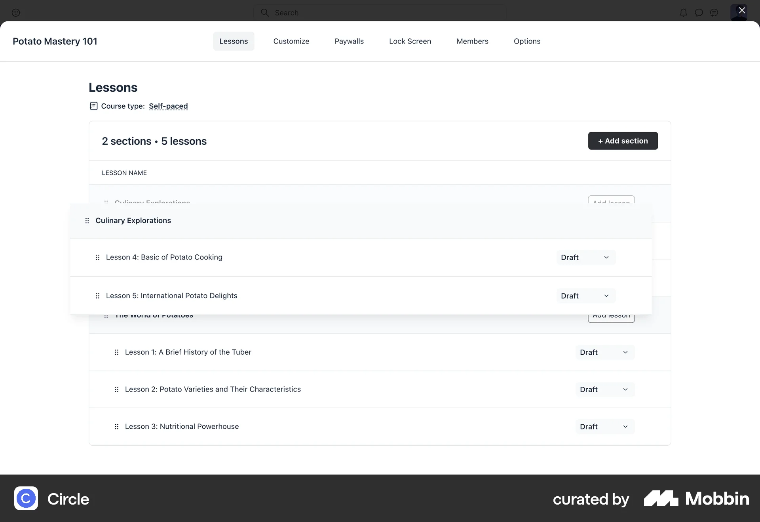
Task: Open the chat bubble icon in header
Action: click(x=699, y=12)
